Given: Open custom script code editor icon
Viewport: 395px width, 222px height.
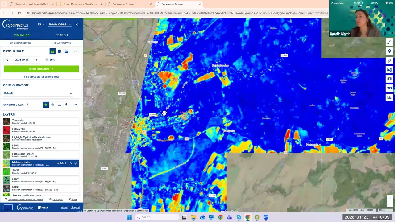Looking at the screenshot, I should coord(70,163).
